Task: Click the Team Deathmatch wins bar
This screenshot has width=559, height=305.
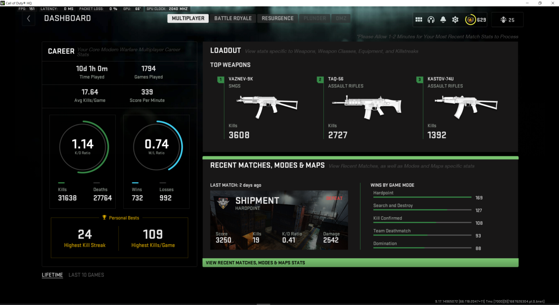Action: point(422,235)
